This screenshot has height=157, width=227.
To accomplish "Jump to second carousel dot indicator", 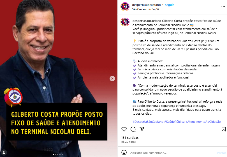I will tap(55, 154).
